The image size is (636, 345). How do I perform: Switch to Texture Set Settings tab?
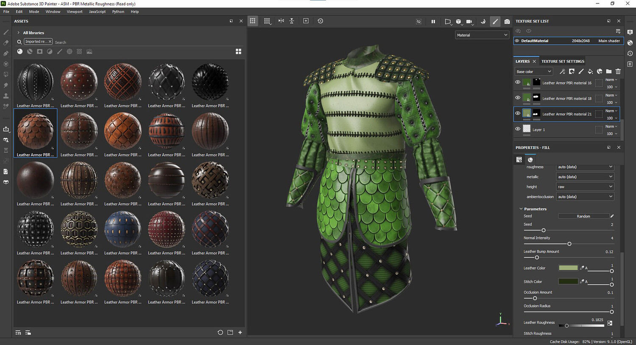[x=563, y=61]
